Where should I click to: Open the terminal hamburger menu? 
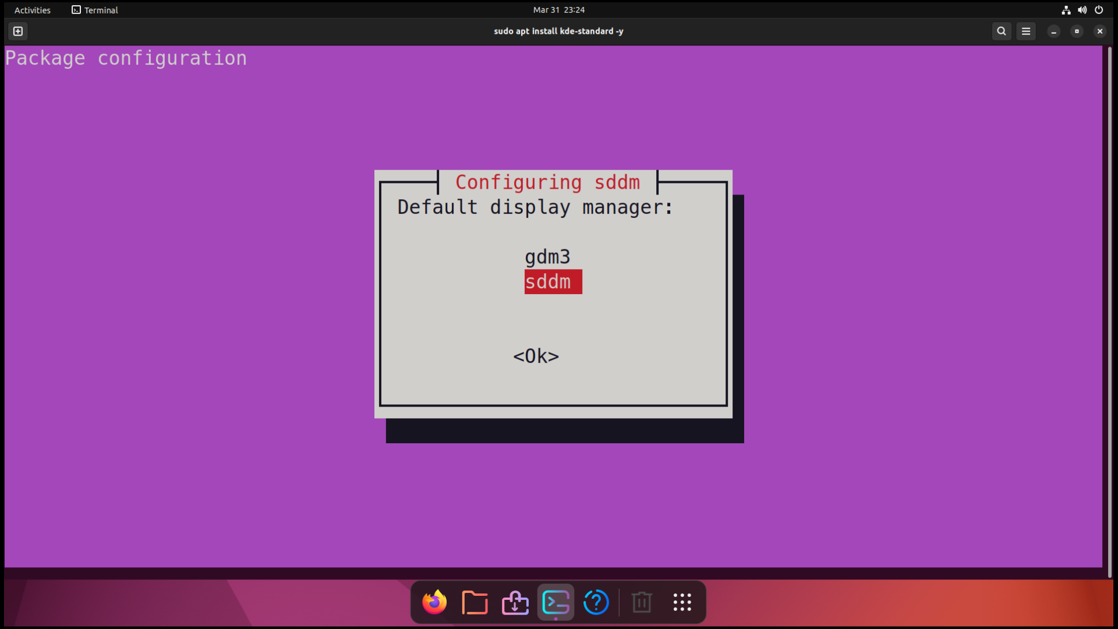(x=1026, y=31)
